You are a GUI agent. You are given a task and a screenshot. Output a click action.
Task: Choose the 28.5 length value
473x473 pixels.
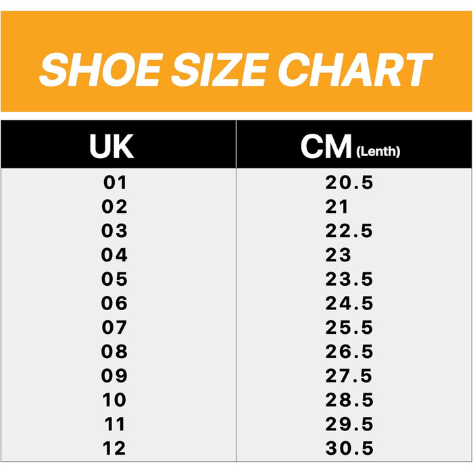click(349, 400)
